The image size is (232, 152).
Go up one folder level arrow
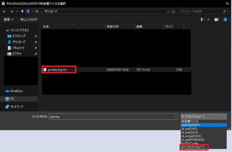(22, 12)
